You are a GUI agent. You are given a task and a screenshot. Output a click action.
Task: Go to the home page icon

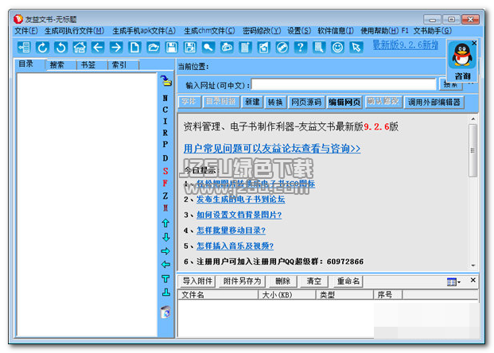click(80, 48)
